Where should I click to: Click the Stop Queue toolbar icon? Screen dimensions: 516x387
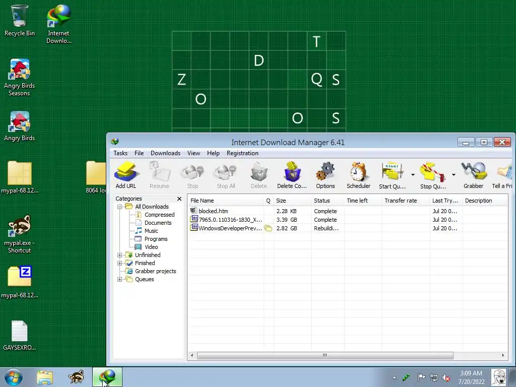coord(433,175)
